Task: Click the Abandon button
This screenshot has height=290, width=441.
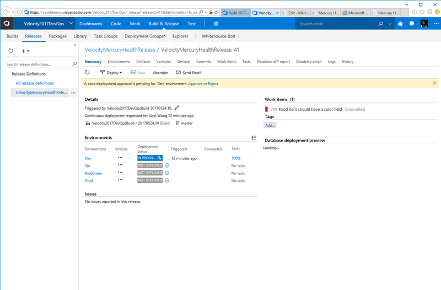Action: tap(160, 73)
